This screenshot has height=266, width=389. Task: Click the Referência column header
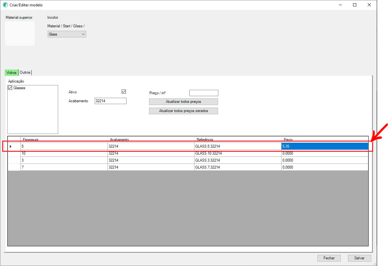point(237,139)
